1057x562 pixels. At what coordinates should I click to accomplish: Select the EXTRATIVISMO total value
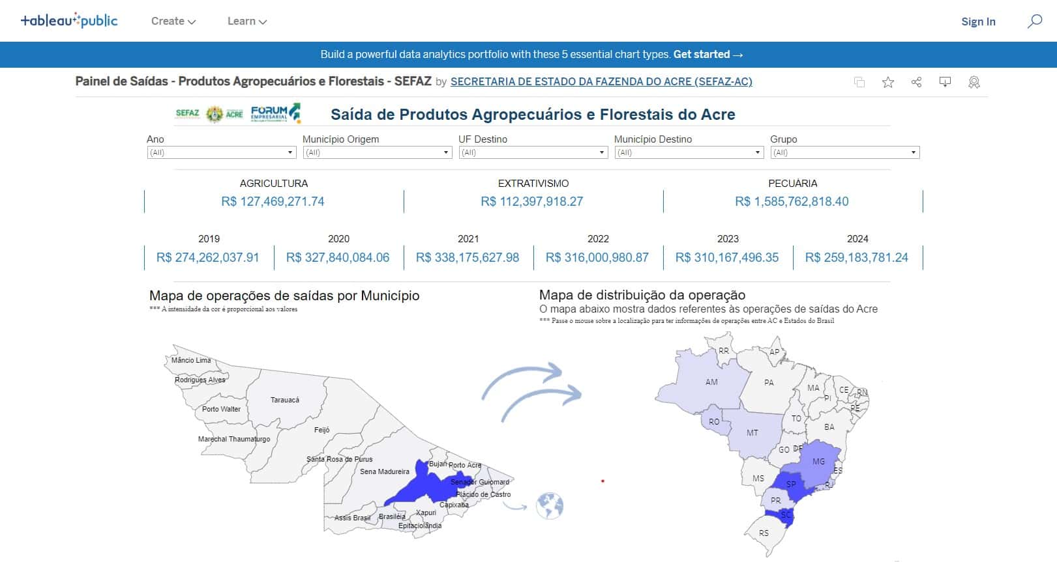tap(532, 202)
